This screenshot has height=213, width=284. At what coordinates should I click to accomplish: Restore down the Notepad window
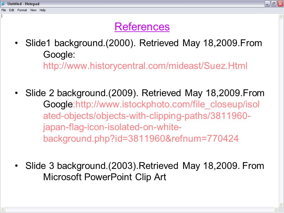tap(274, 4)
